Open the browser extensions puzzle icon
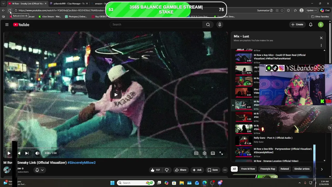332x187 pixels. pos(288,10)
